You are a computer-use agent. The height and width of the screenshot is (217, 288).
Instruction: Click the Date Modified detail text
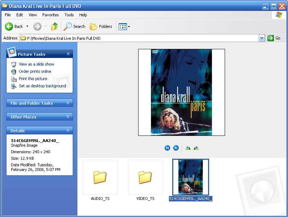point(35,167)
